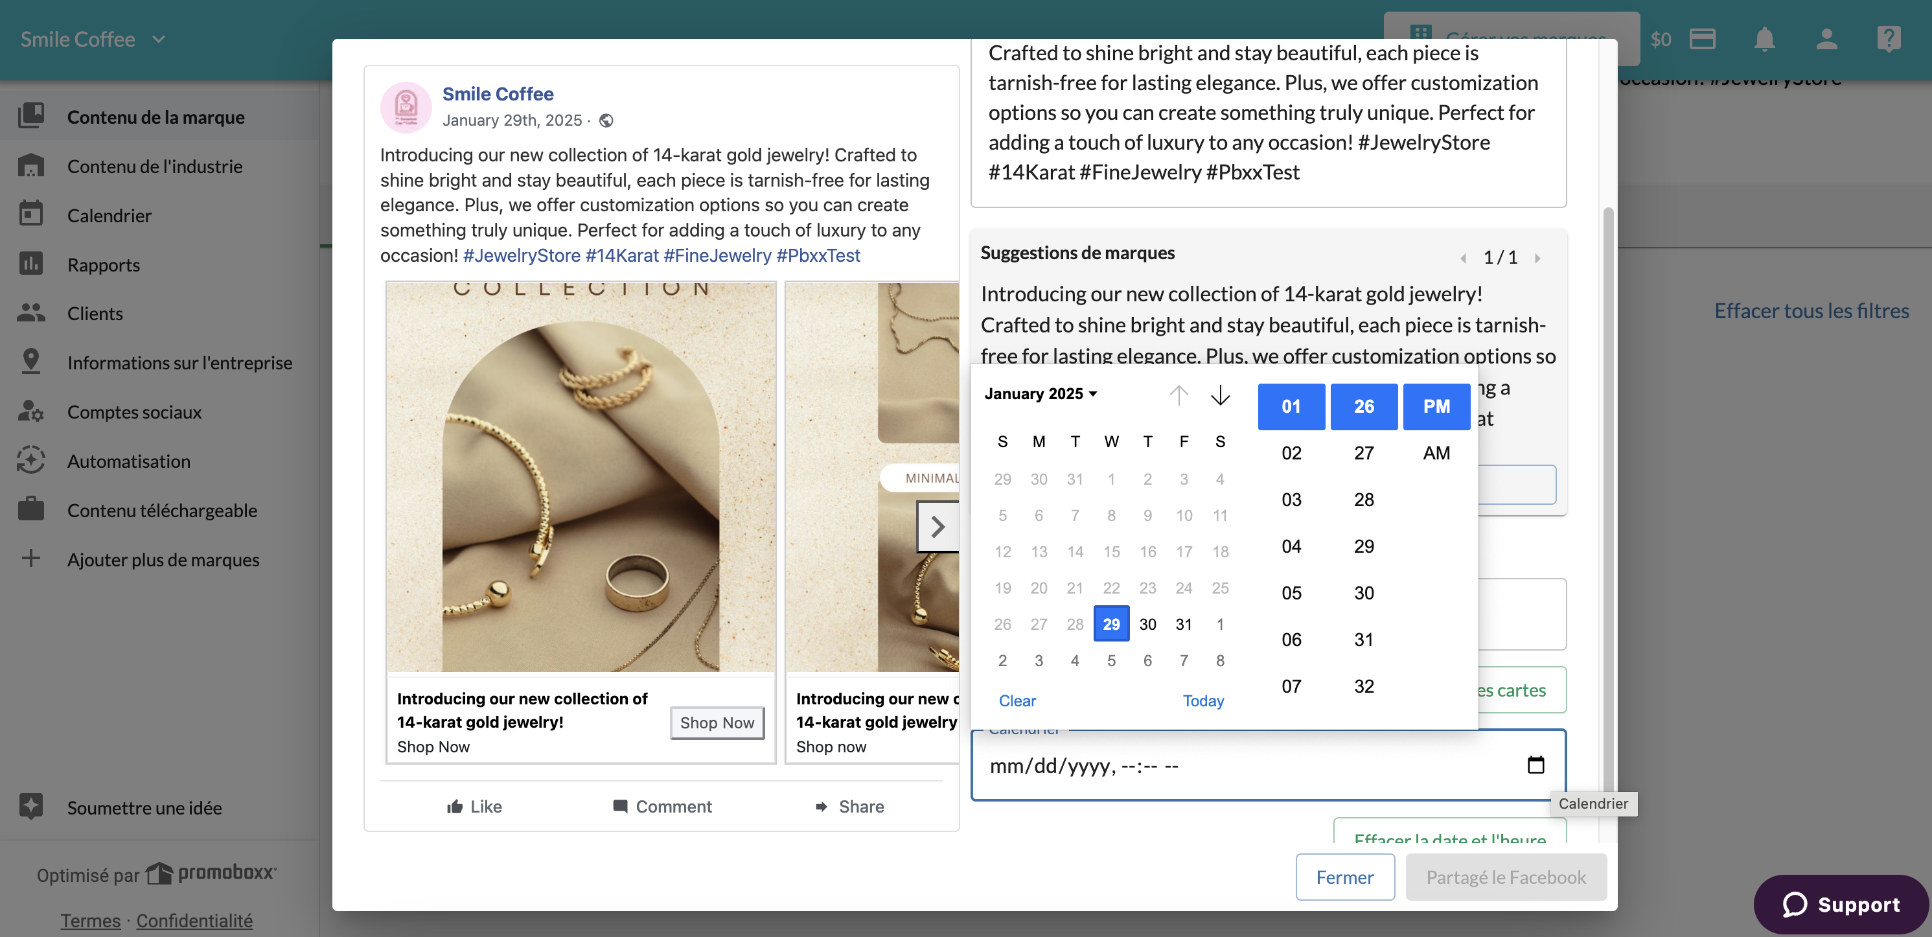This screenshot has width=1932, height=937.
Task: Click the Soumettre une idée star icon
Action: click(x=30, y=807)
